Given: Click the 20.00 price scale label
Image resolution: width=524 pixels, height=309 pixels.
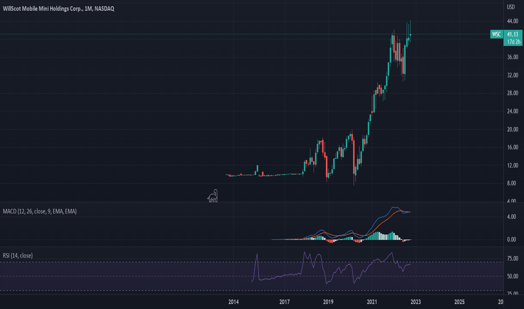Looking at the screenshot, I should pos(513,129).
